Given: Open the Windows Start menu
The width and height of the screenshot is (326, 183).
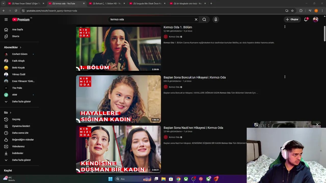Looking at the screenshot, I should 110,179.
